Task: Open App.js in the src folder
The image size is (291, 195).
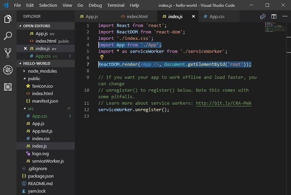Action: pos(46,123)
